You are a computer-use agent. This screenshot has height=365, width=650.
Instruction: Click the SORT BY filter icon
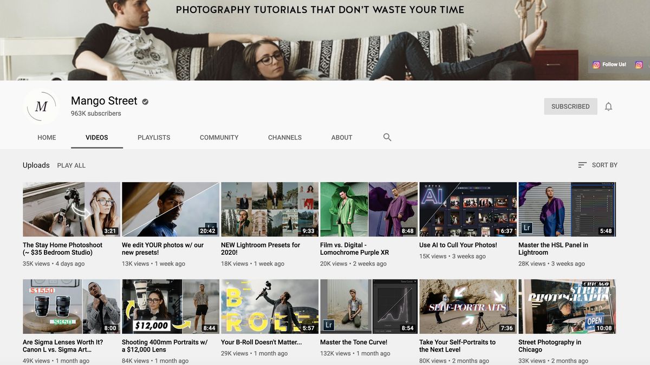[582, 164]
